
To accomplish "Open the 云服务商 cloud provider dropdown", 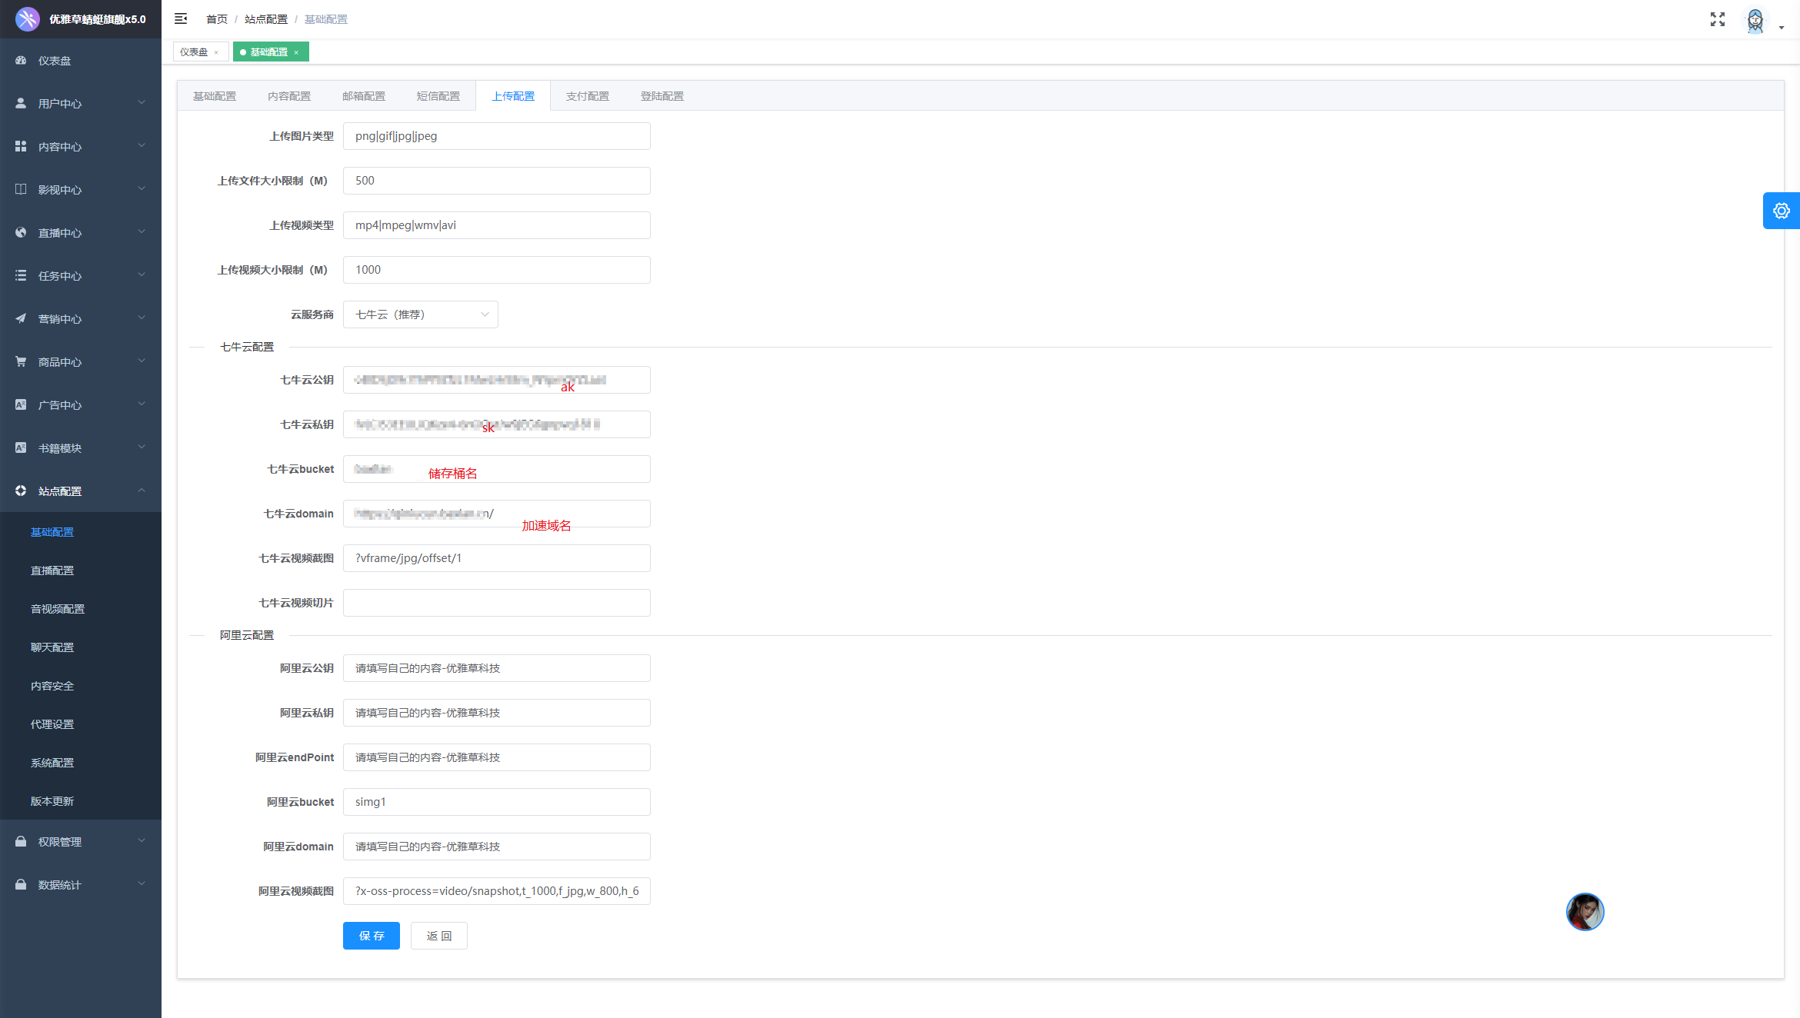I will click(x=420, y=314).
